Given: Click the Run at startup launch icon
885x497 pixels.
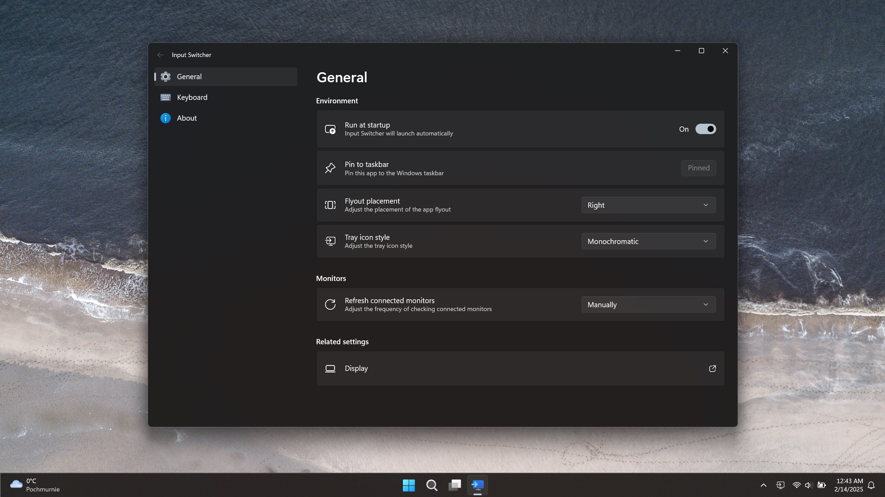Looking at the screenshot, I should 330,129.
